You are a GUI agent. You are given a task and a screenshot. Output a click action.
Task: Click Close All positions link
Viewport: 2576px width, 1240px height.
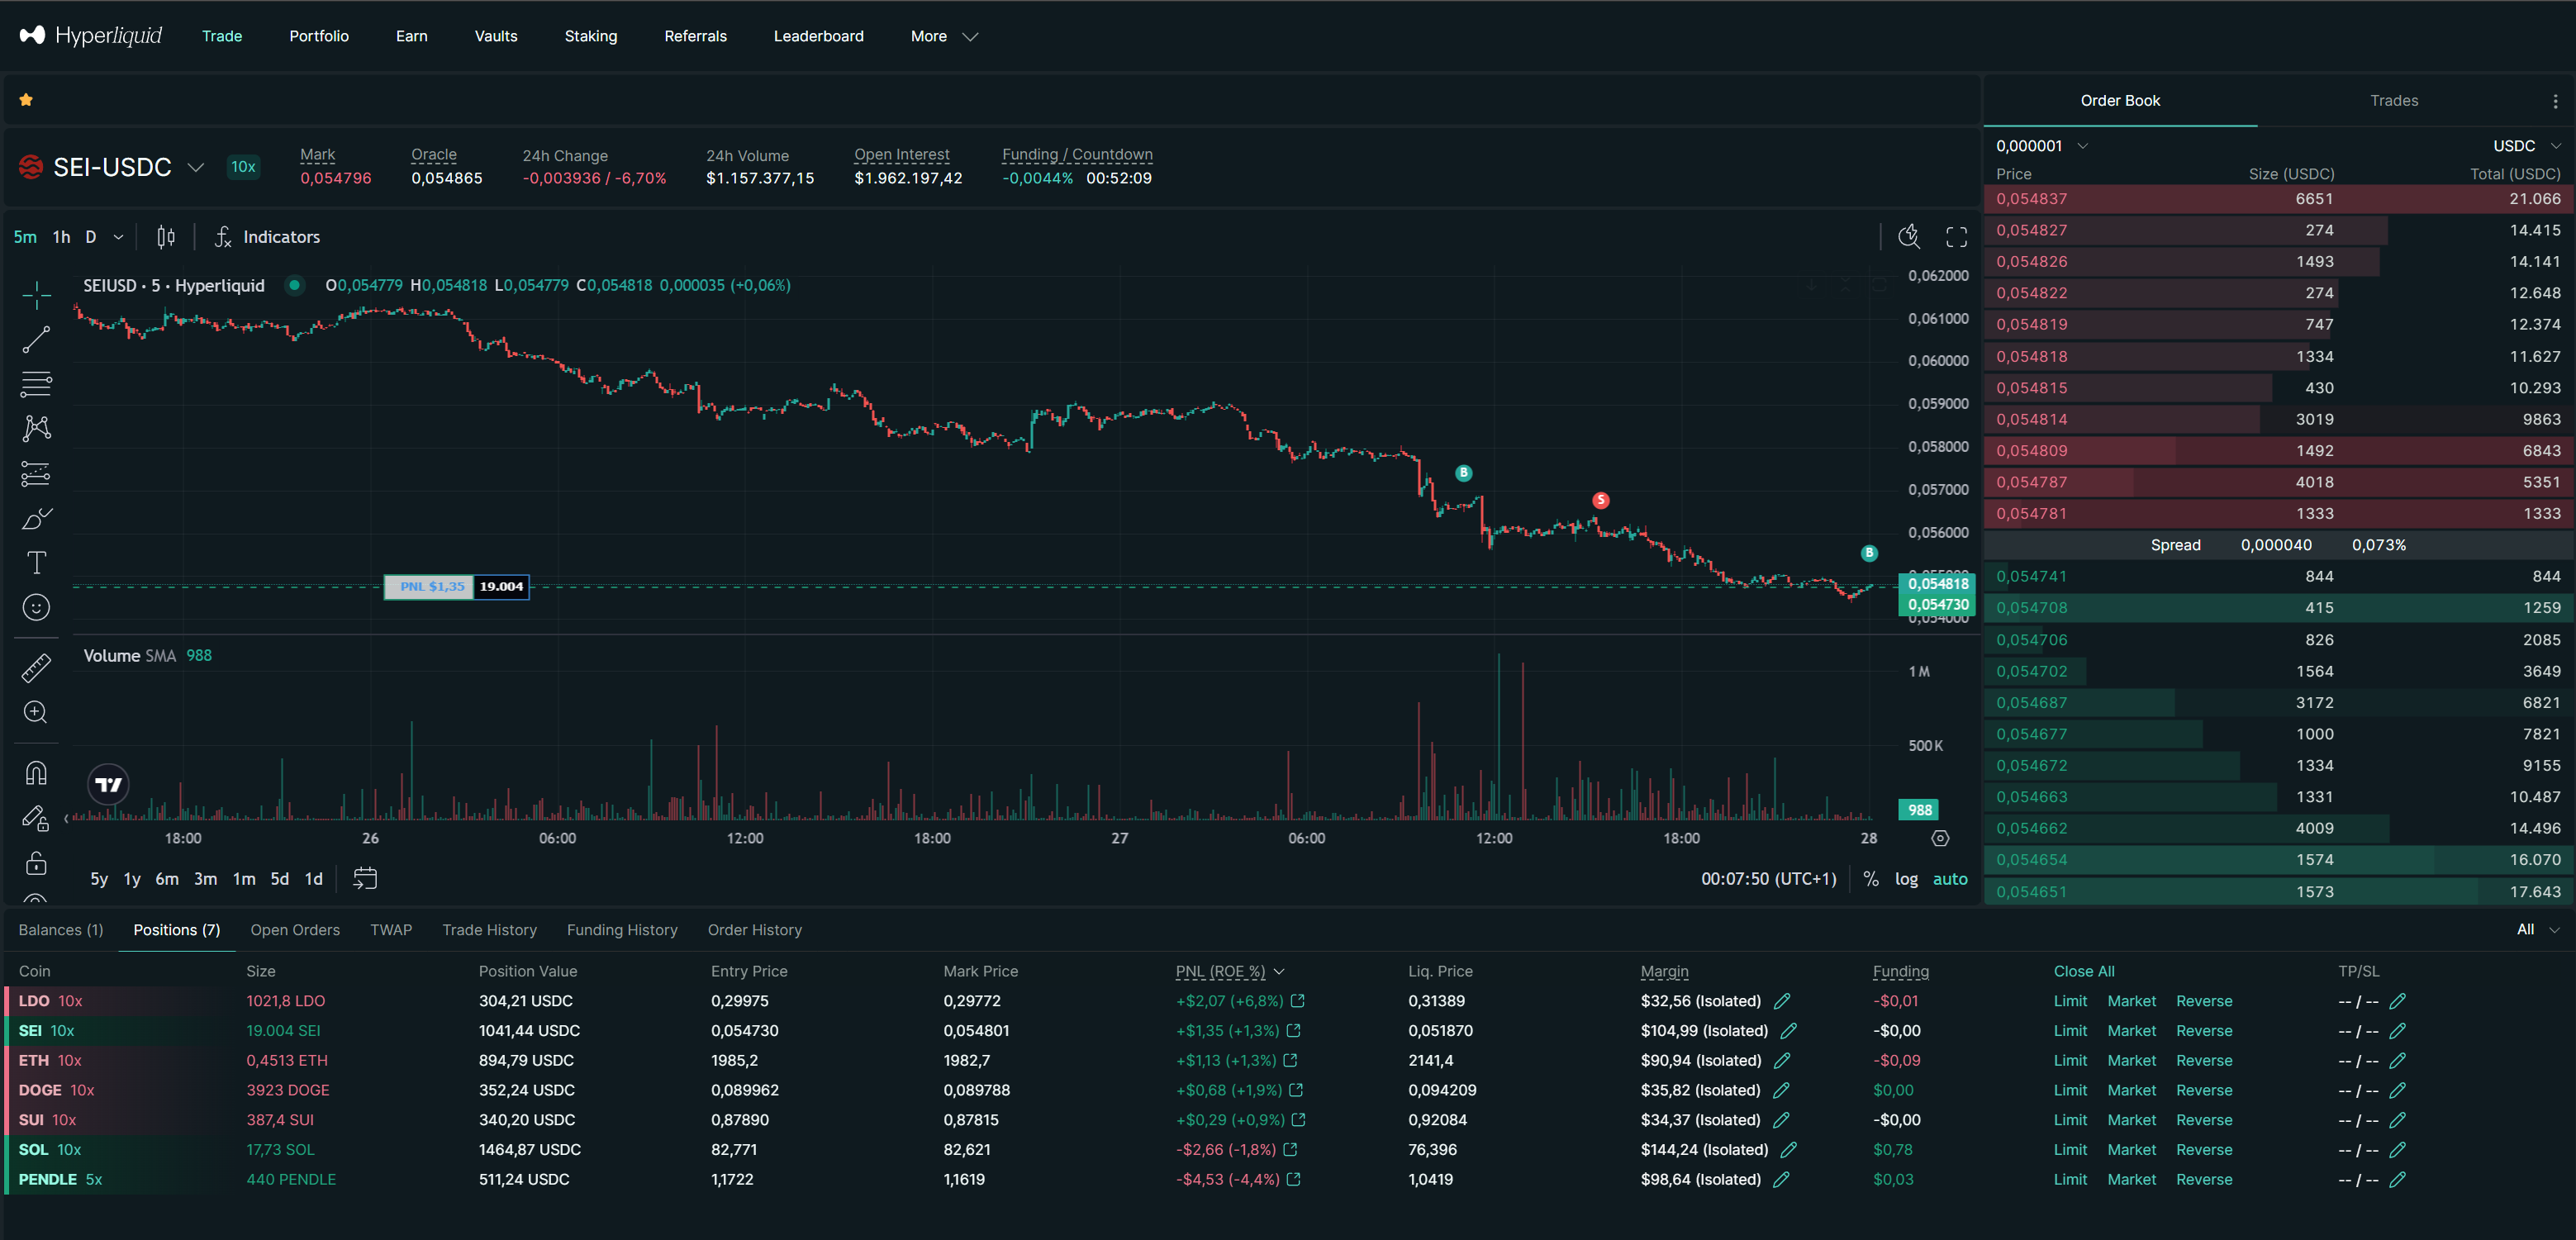tap(2083, 971)
